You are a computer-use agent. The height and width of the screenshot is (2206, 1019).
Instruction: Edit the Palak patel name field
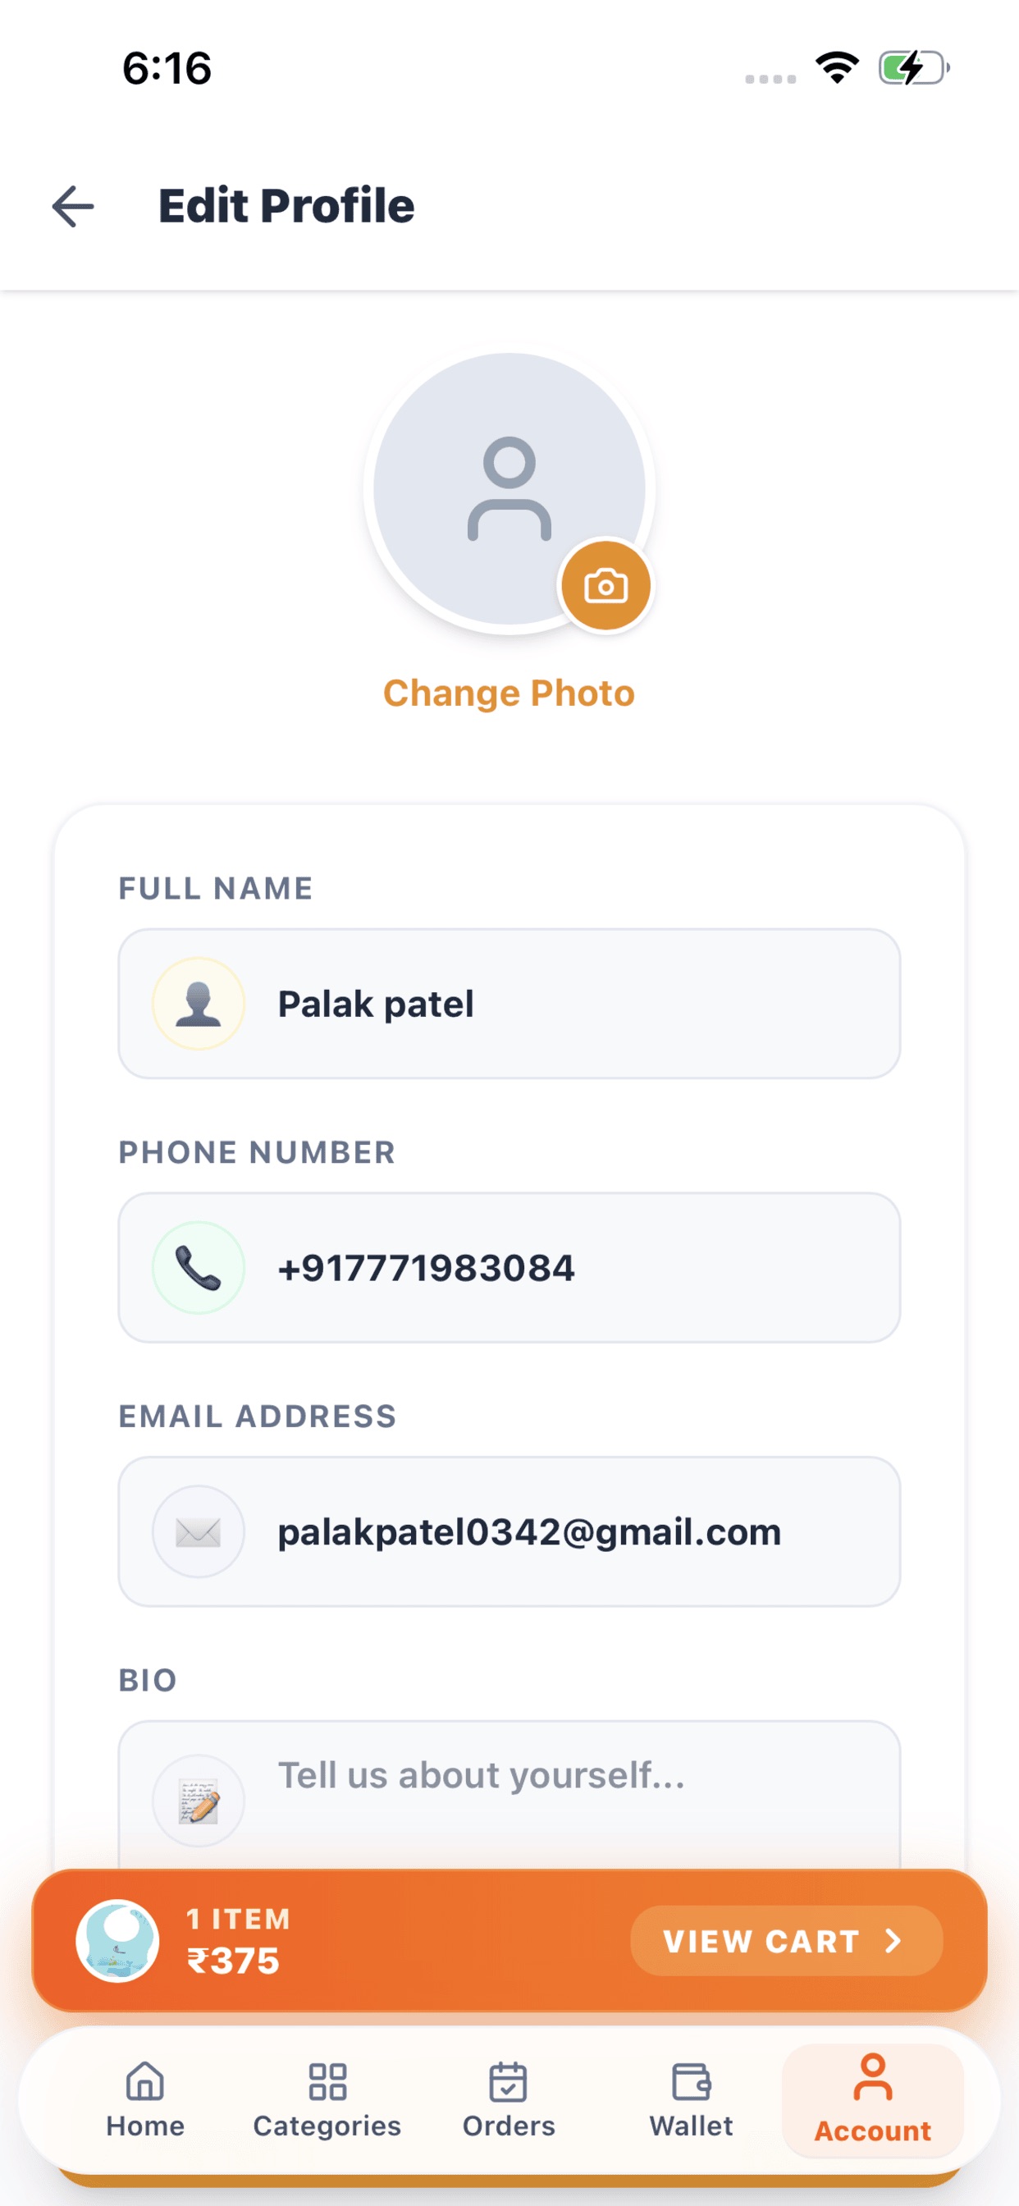(x=509, y=1004)
